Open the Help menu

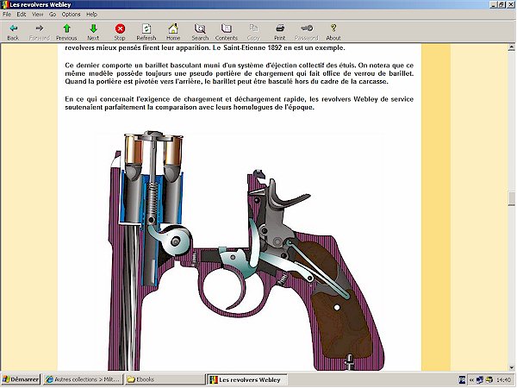[91, 15]
